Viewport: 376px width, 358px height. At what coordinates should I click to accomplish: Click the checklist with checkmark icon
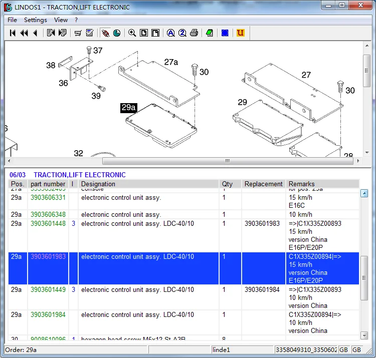tap(90, 33)
